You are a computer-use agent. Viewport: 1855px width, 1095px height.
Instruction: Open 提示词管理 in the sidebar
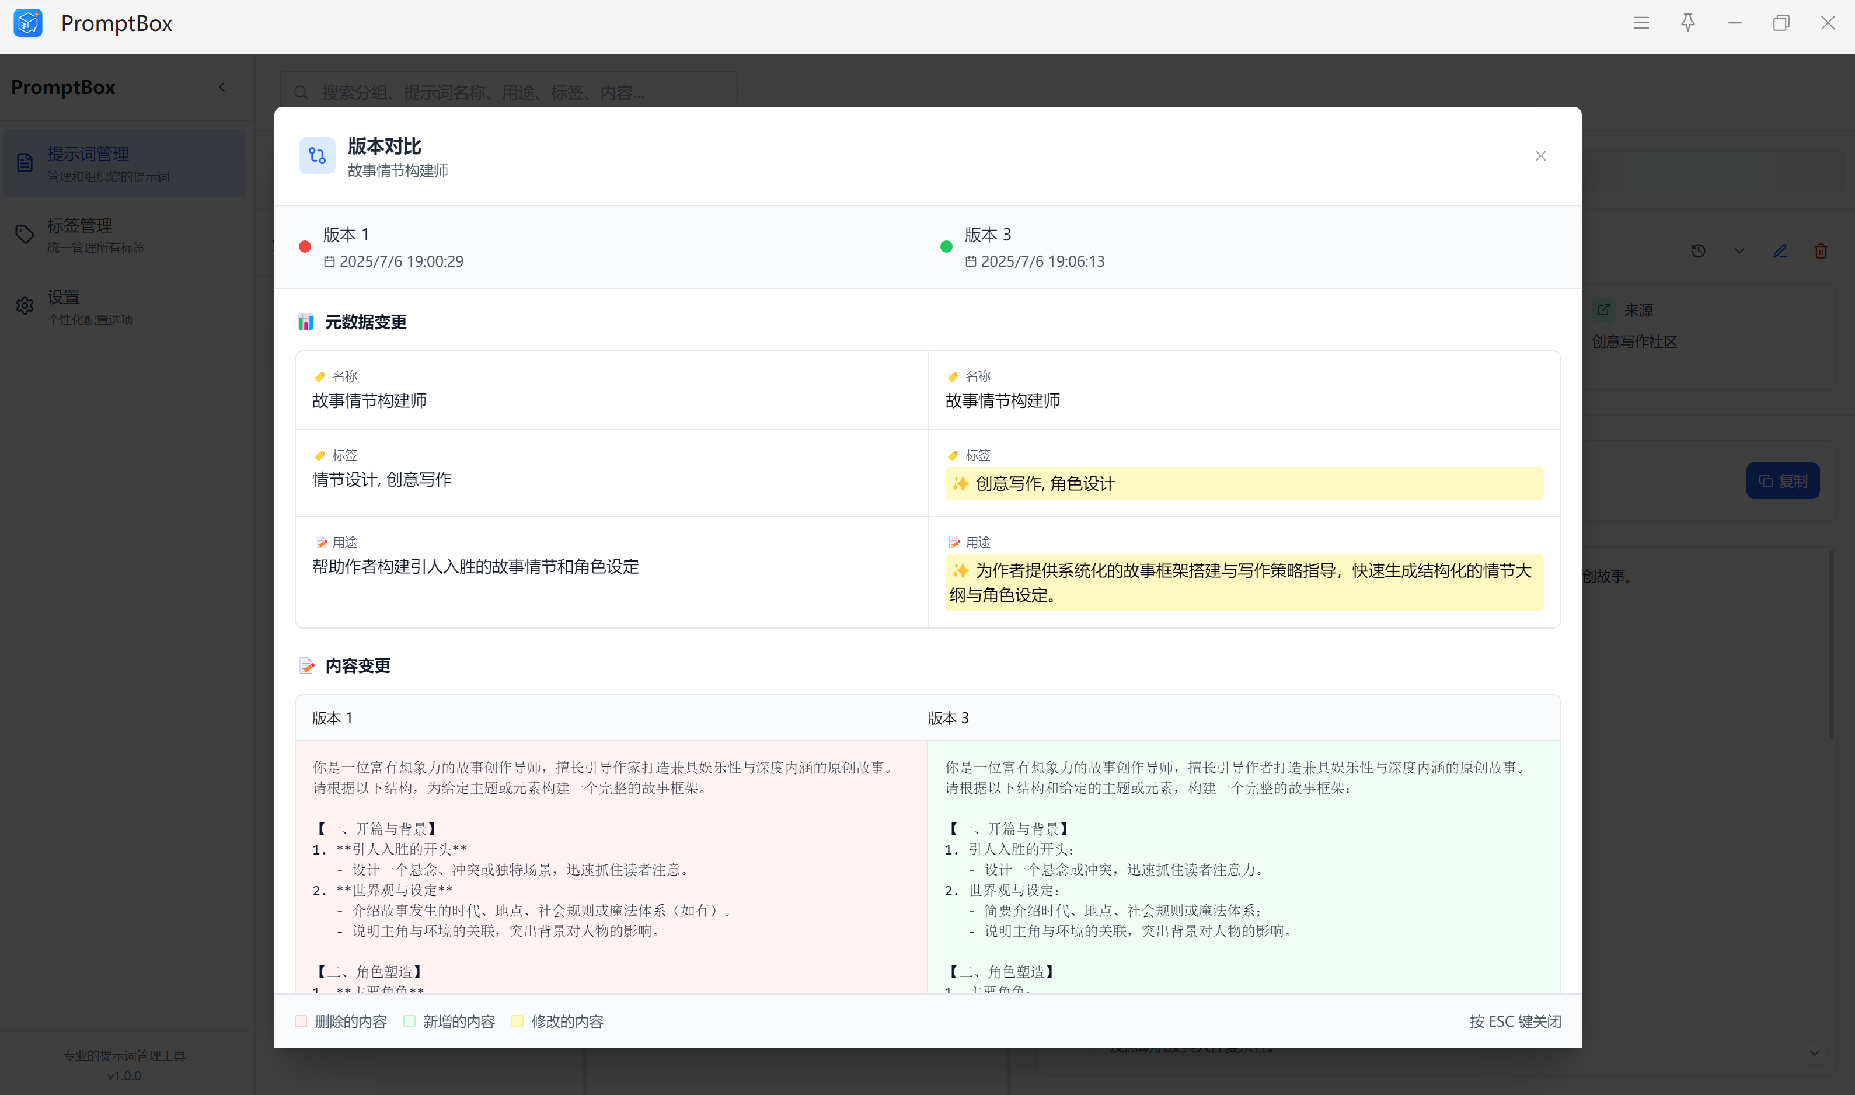pyautogui.click(x=124, y=163)
